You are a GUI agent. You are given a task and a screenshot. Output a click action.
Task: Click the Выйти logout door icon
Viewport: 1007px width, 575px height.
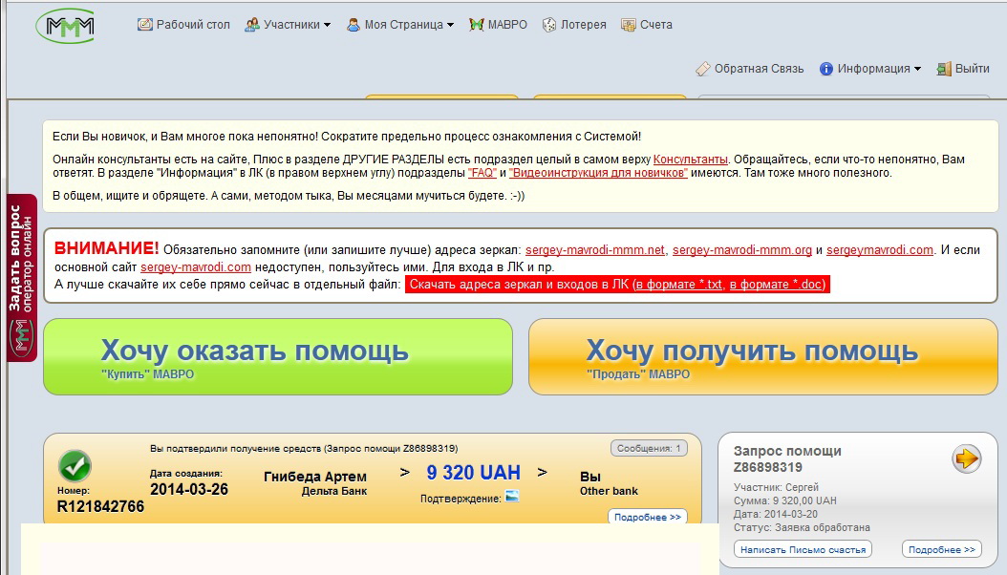(x=943, y=69)
